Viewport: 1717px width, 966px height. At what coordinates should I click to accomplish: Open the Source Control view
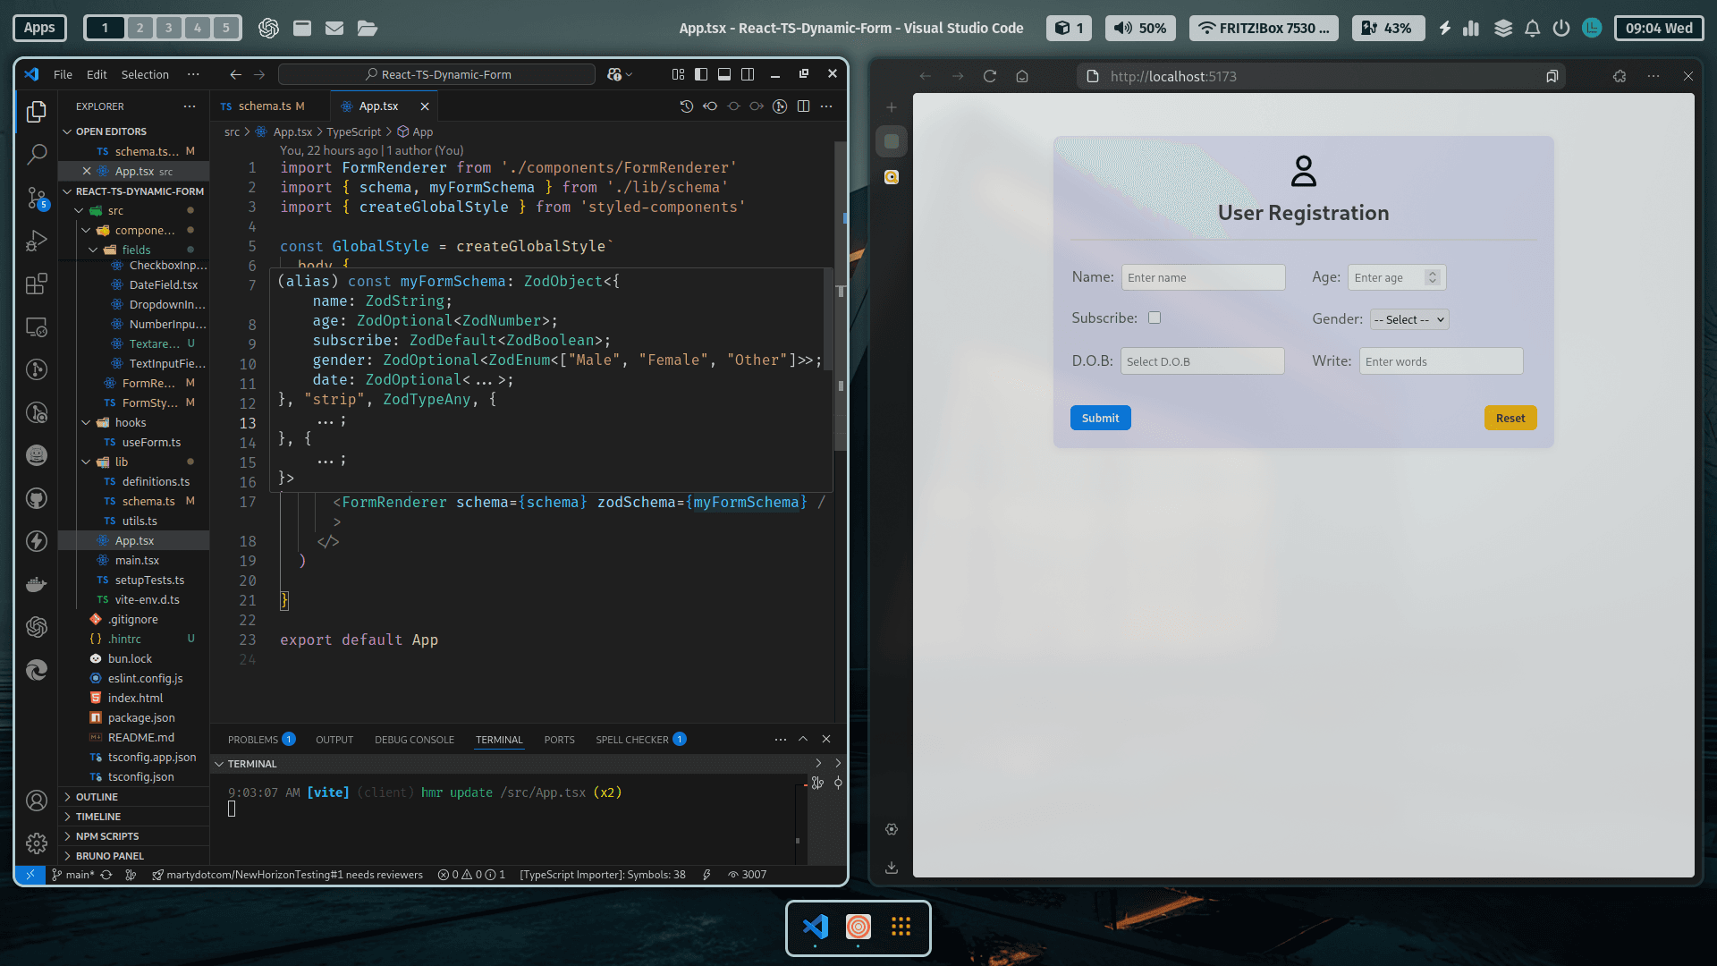tap(37, 198)
